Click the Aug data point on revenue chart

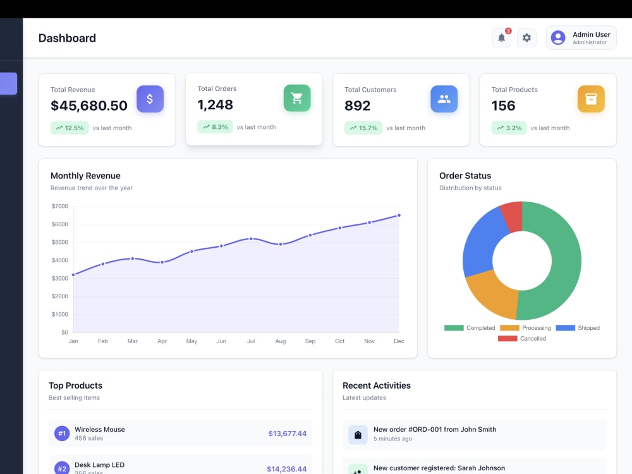pos(281,244)
